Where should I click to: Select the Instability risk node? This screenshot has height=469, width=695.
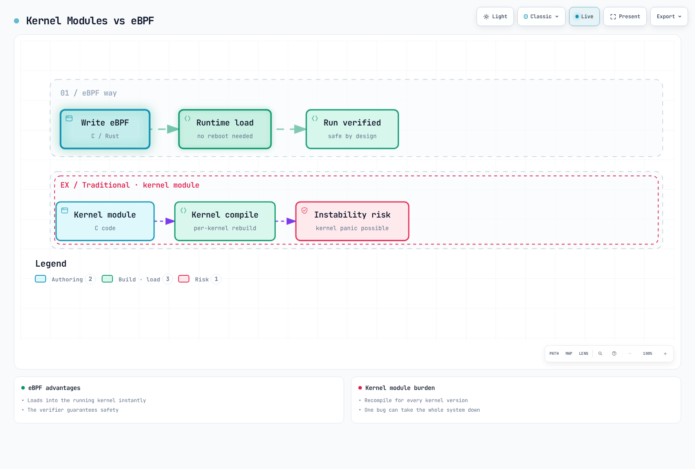point(352,221)
